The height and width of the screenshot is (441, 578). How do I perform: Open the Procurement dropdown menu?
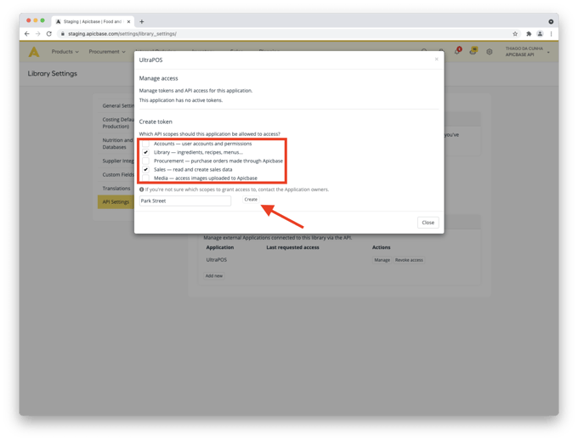107,52
